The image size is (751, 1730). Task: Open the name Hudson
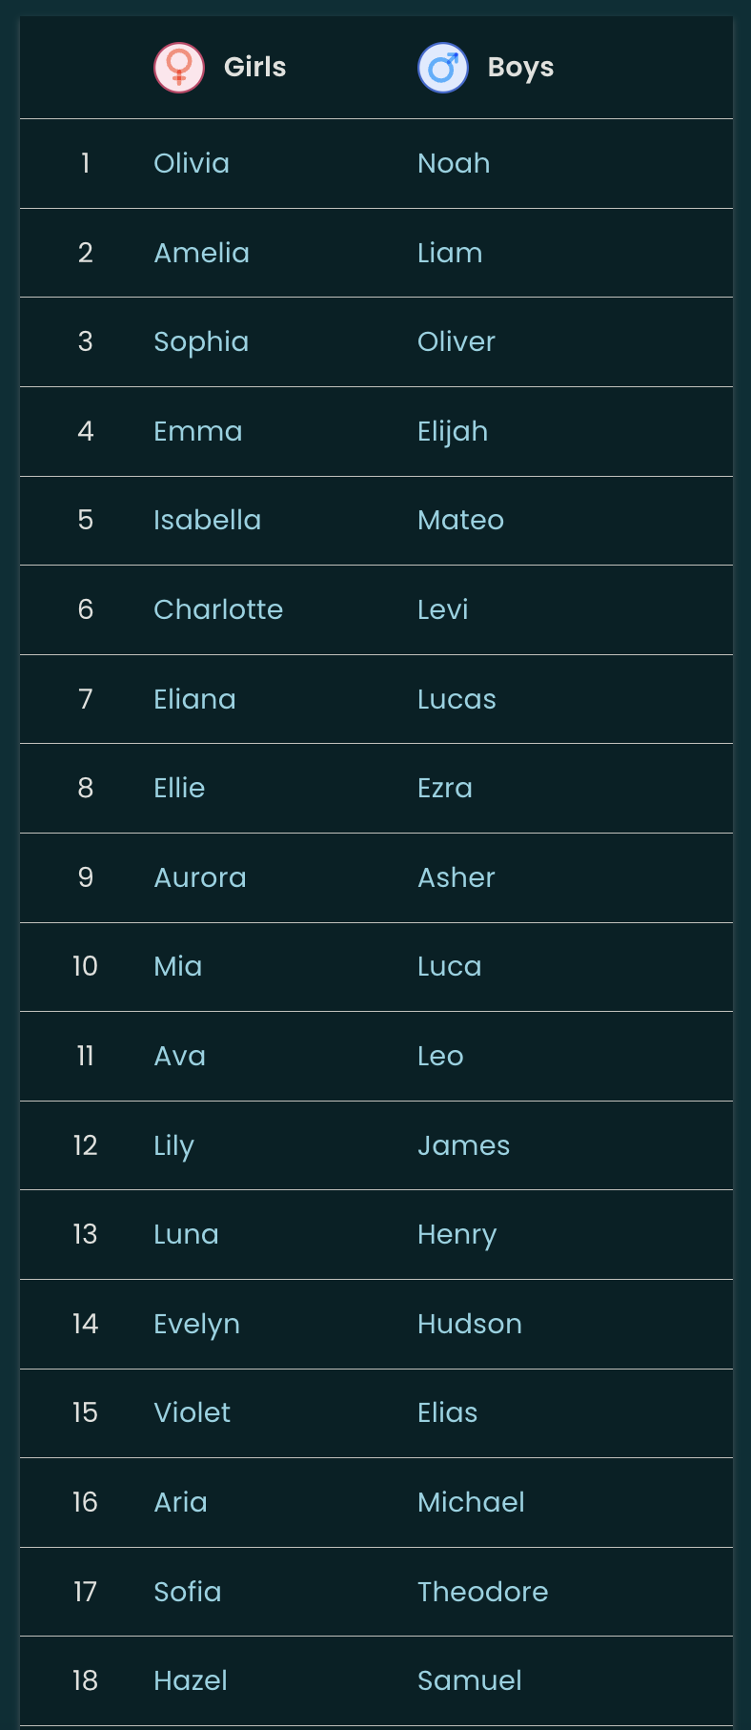point(470,1325)
